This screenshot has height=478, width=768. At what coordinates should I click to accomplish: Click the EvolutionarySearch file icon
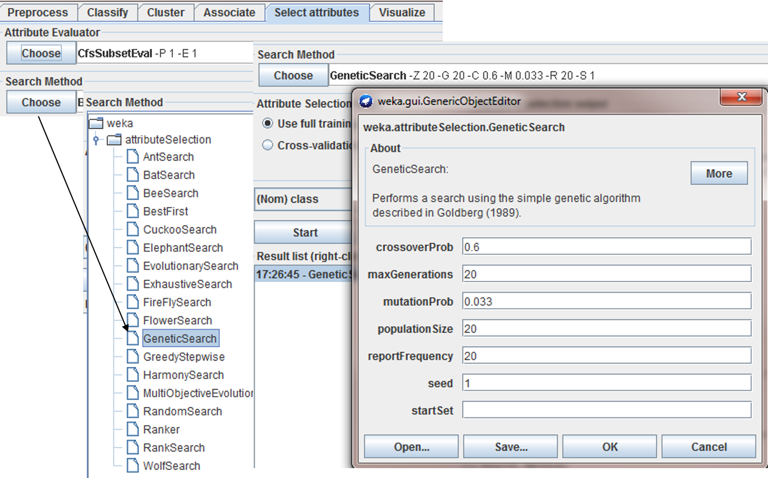(133, 266)
